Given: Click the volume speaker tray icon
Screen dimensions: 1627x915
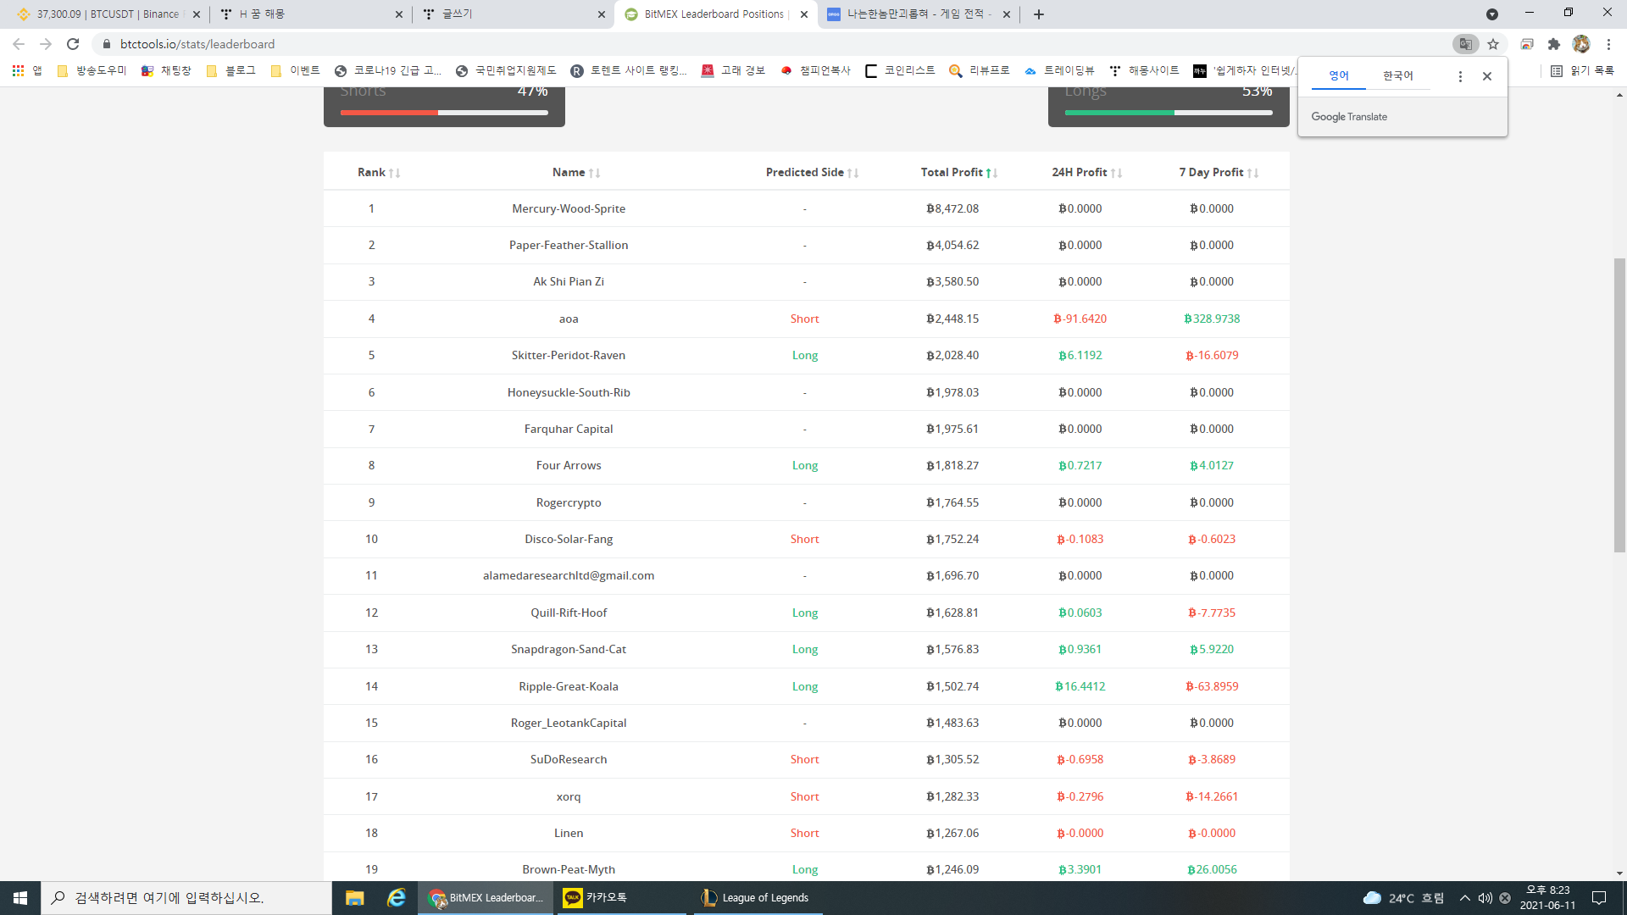Looking at the screenshot, I should (x=1485, y=898).
